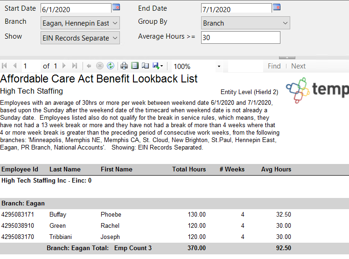Click branch total hours 370.00
This screenshot has height=259, width=349.
pos(196,248)
